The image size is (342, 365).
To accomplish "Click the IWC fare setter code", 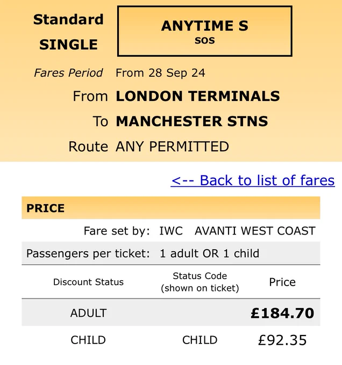I will coord(171,231).
